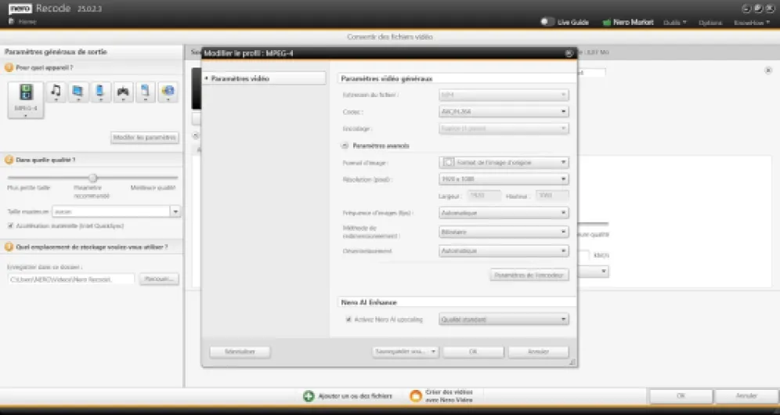Open the Taille maximum dropdown arrow
Screen dimensions: 780x415
click(175, 211)
